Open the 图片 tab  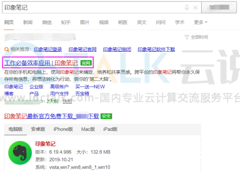coord(85,22)
